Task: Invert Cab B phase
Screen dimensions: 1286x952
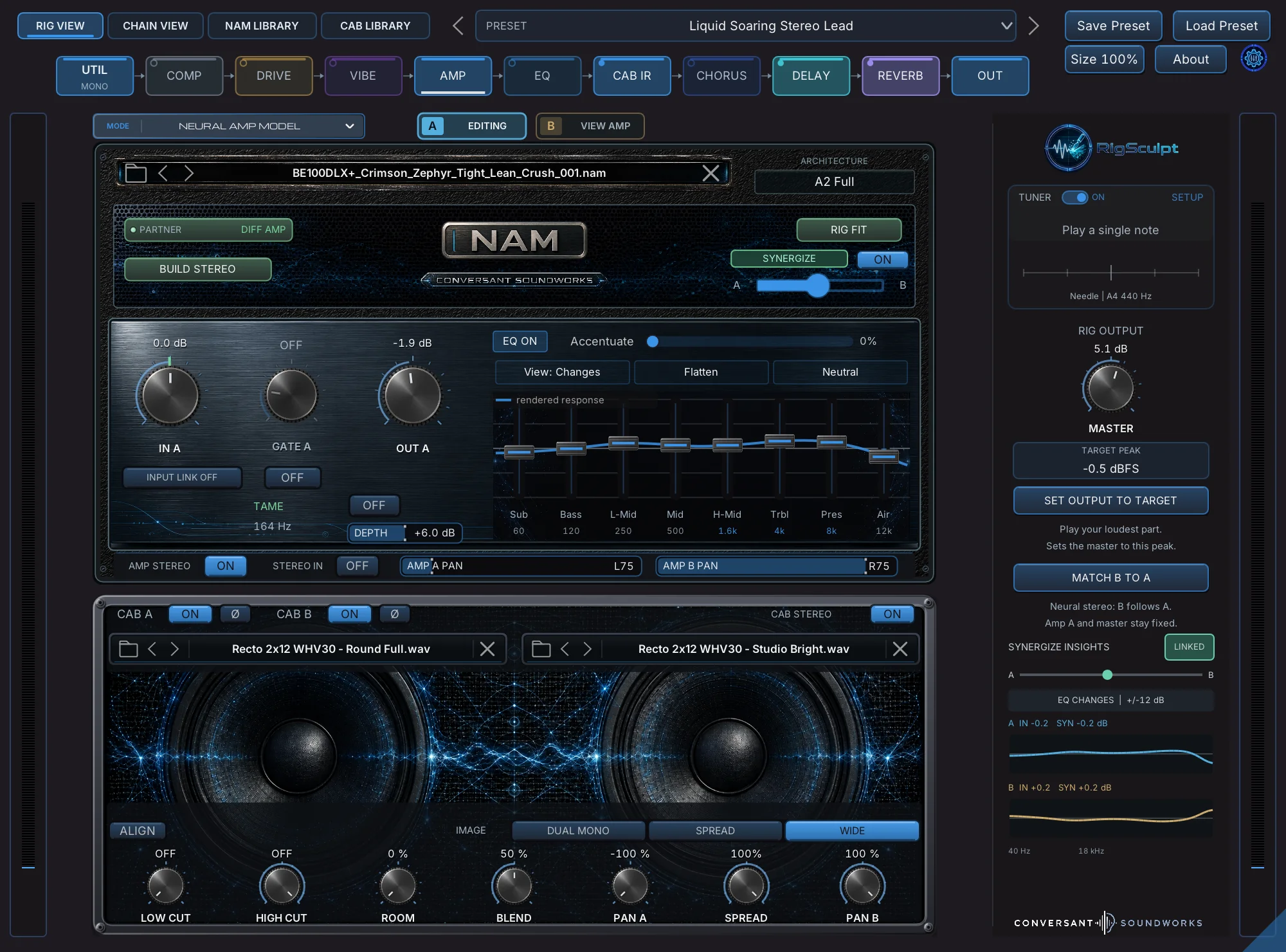Action: coord(394,614)
